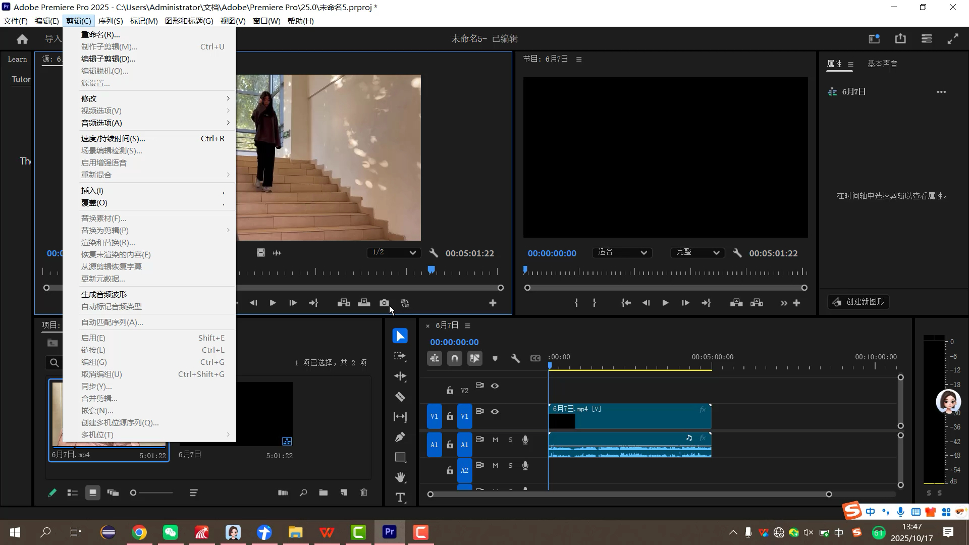Select the Hand tool
This screenshot has height=545, width=969.
point(400,477)
